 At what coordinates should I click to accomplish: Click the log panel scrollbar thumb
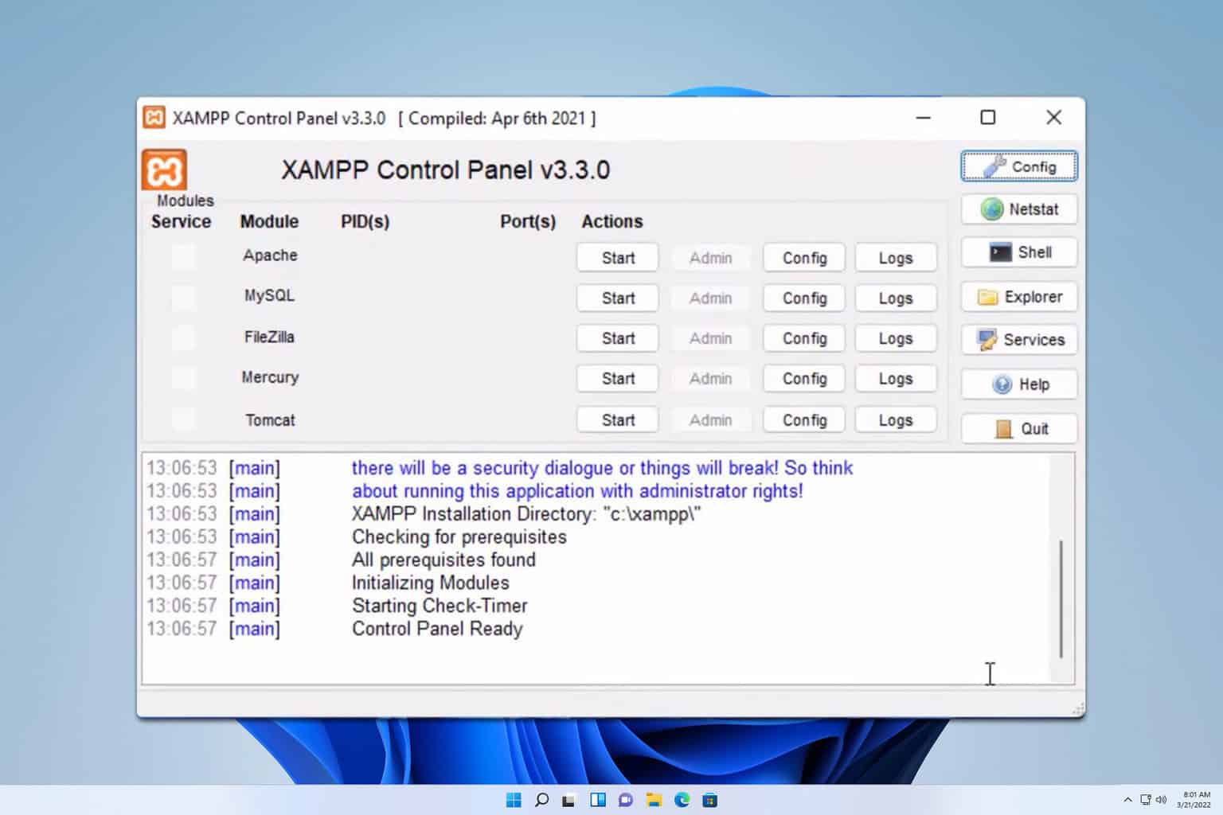tap(1061, 599)
